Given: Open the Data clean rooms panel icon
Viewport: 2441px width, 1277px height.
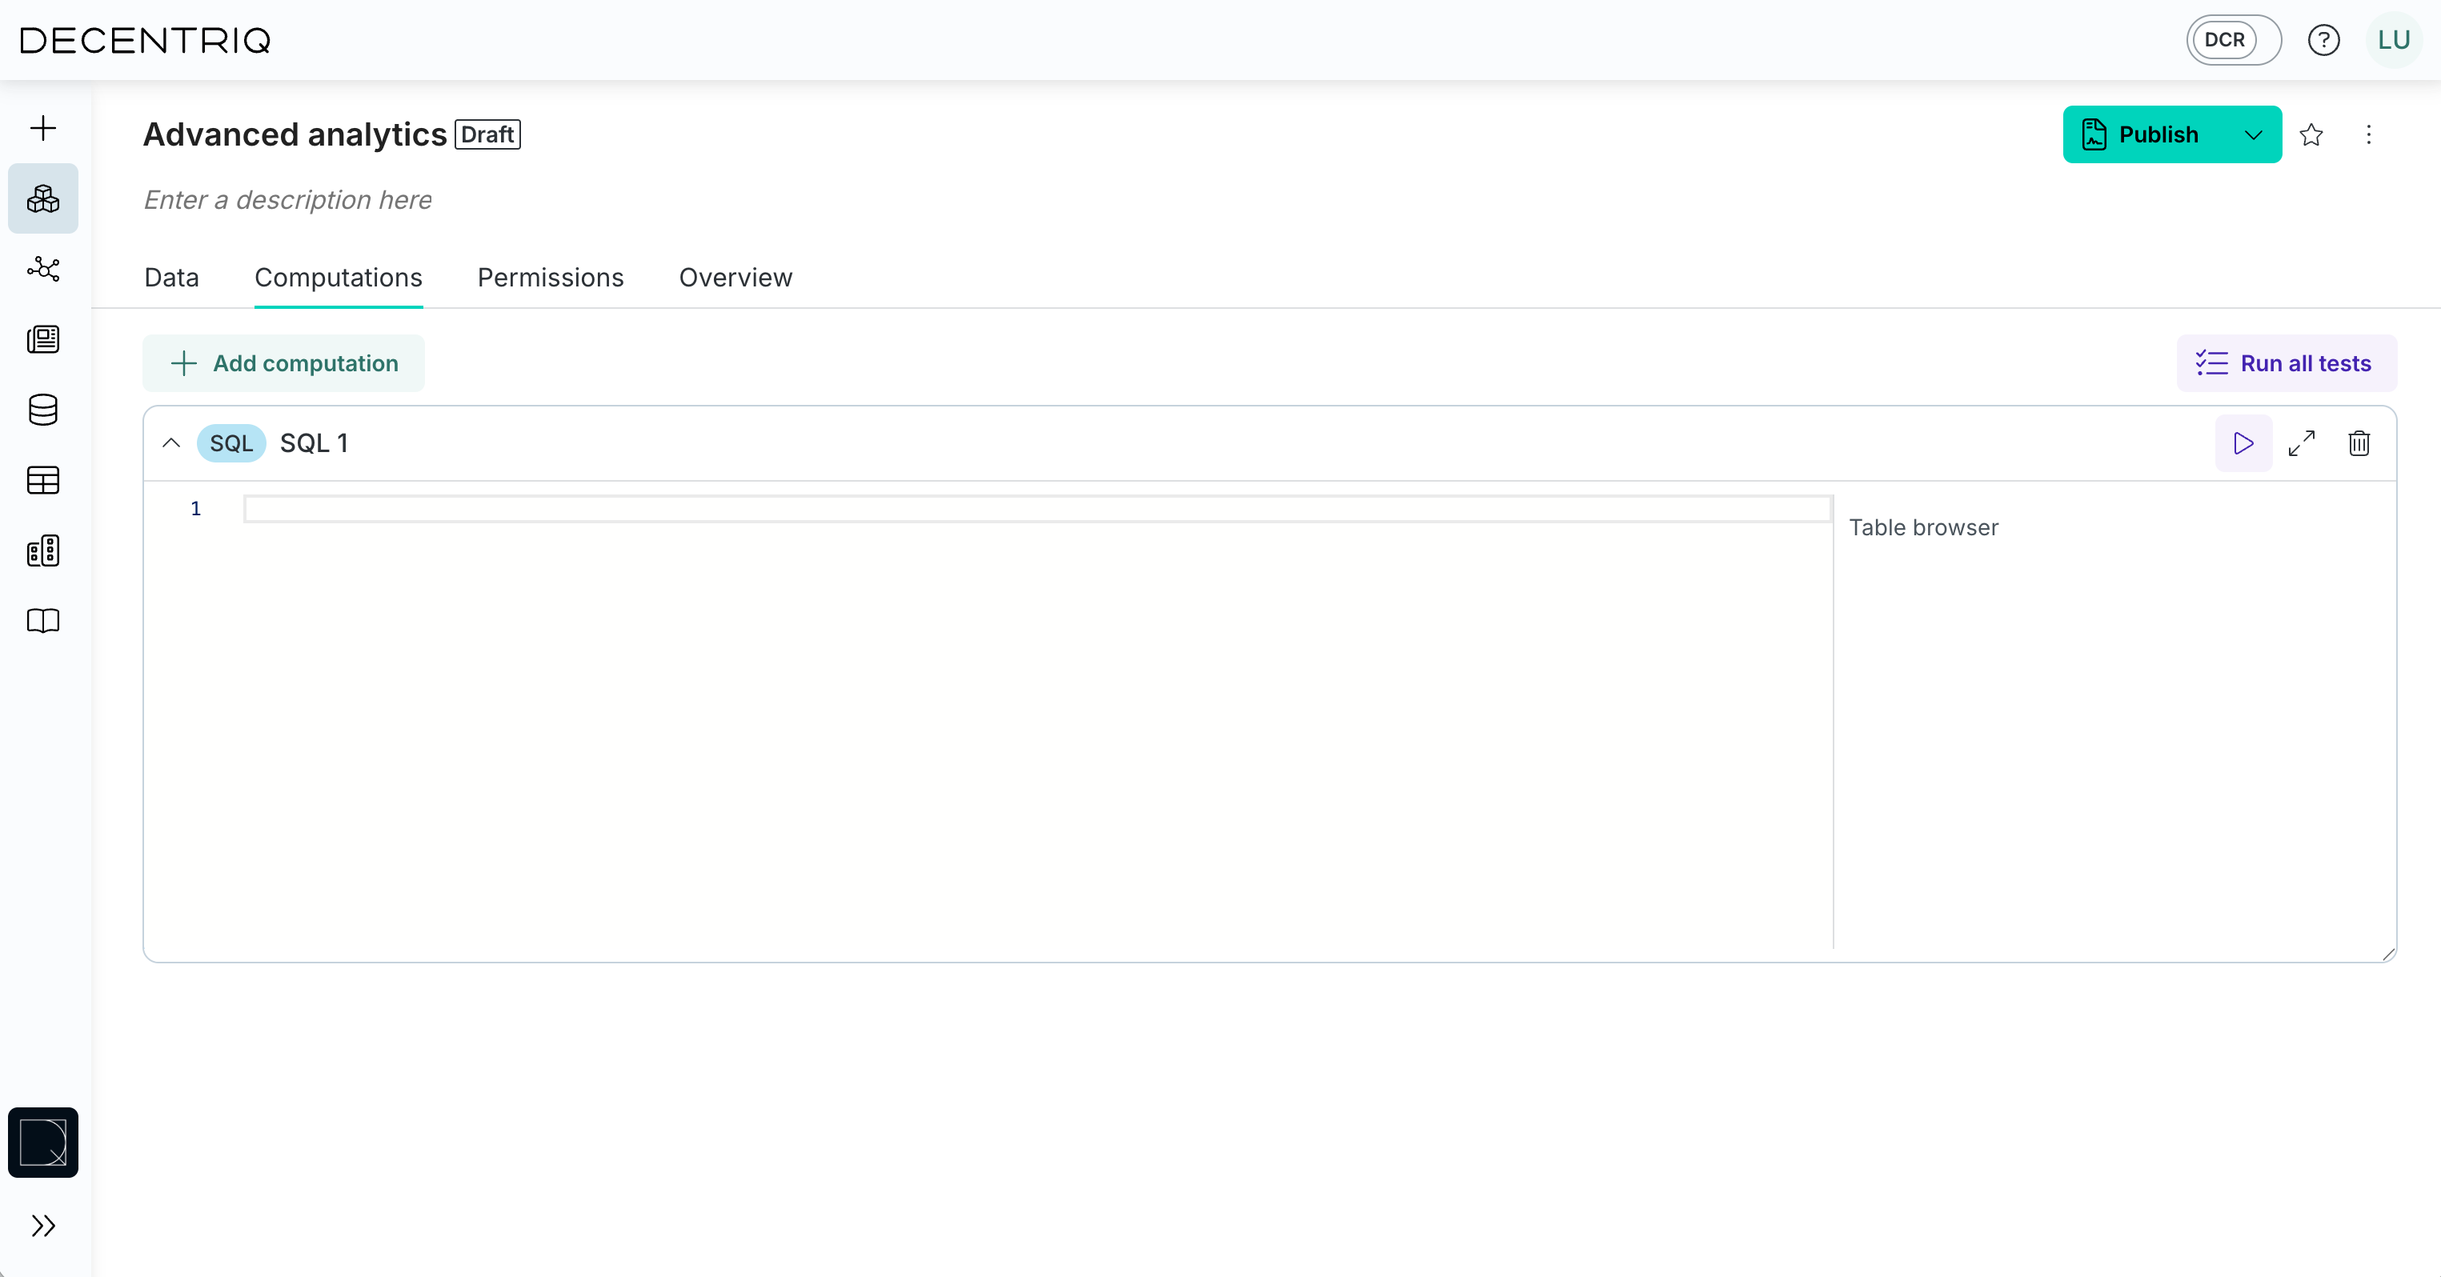Looking at the screenshot, I should 42,198.
